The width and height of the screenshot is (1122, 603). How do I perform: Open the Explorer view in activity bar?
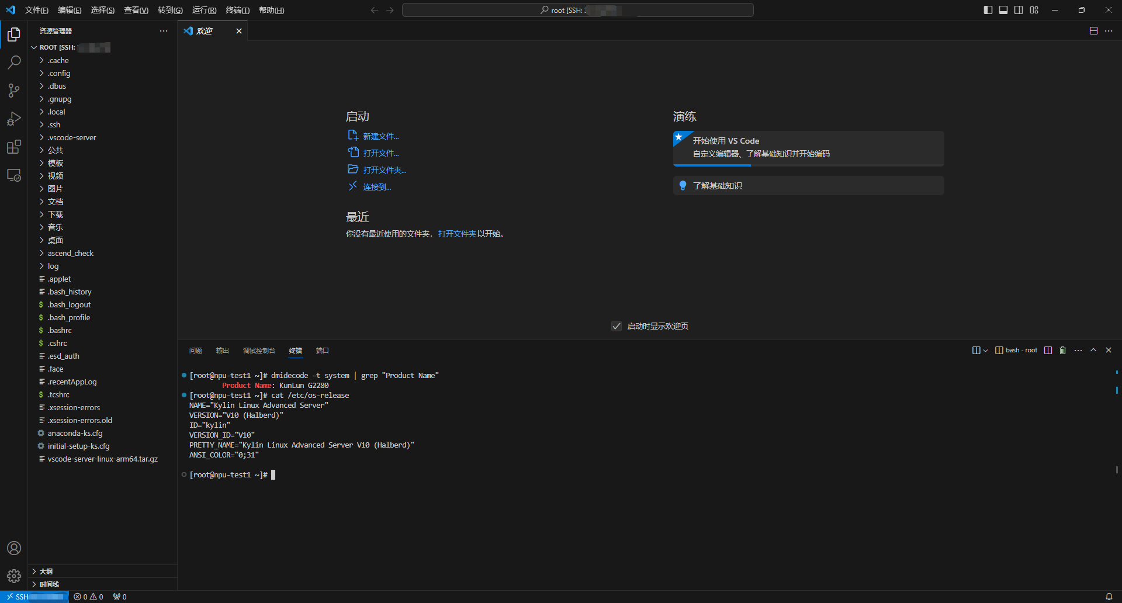(14, 34)
